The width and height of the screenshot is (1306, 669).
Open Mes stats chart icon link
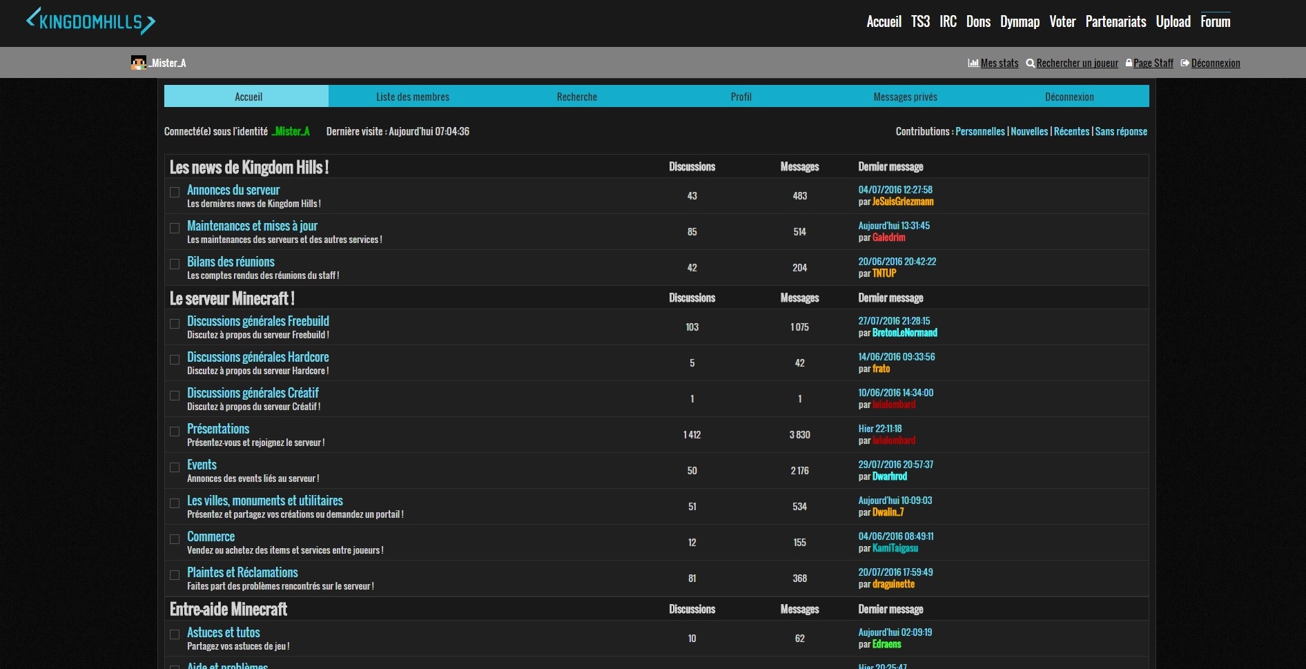(973, 63)
